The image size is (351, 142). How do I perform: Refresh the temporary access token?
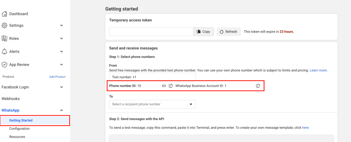pyautogui.click(x=229, y=32)
